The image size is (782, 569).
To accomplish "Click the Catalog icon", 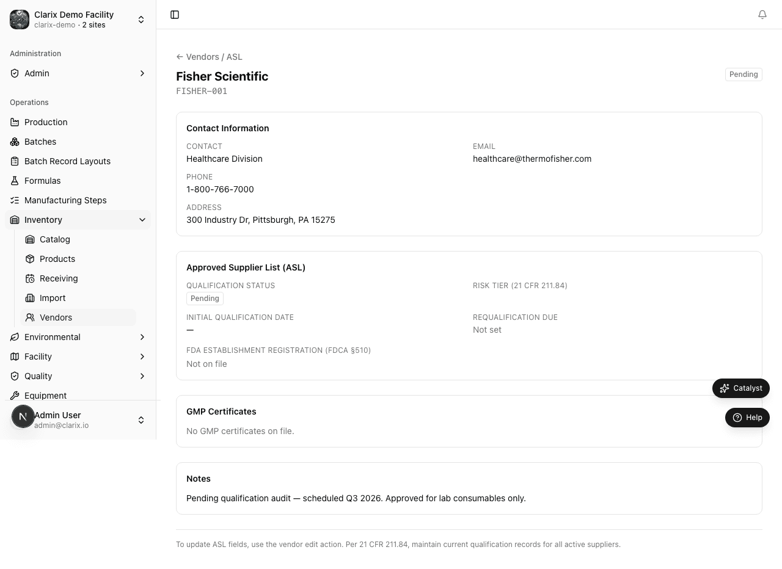I will (x=30, y=239).
